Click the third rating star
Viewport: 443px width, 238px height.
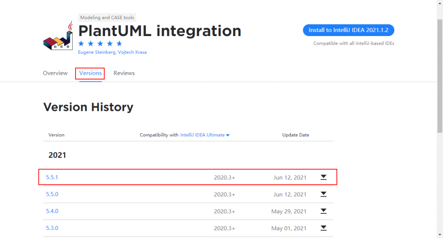point(100,43)
